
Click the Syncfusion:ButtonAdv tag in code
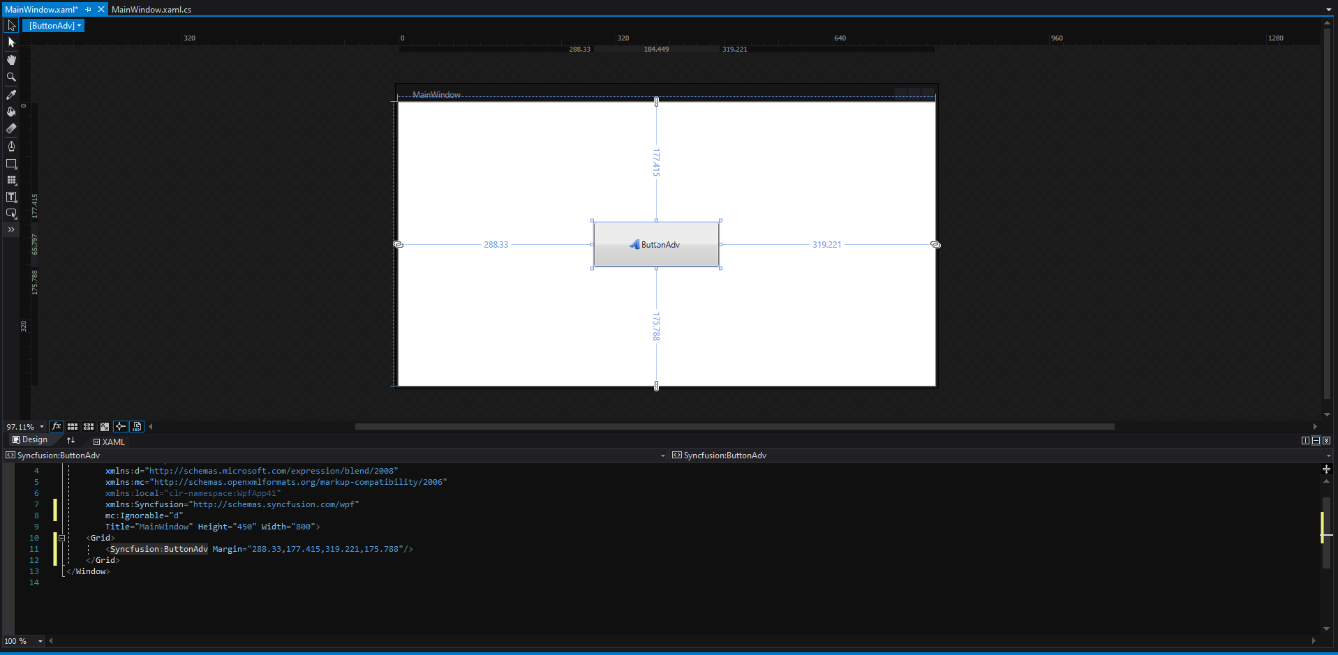pos(158,549)
